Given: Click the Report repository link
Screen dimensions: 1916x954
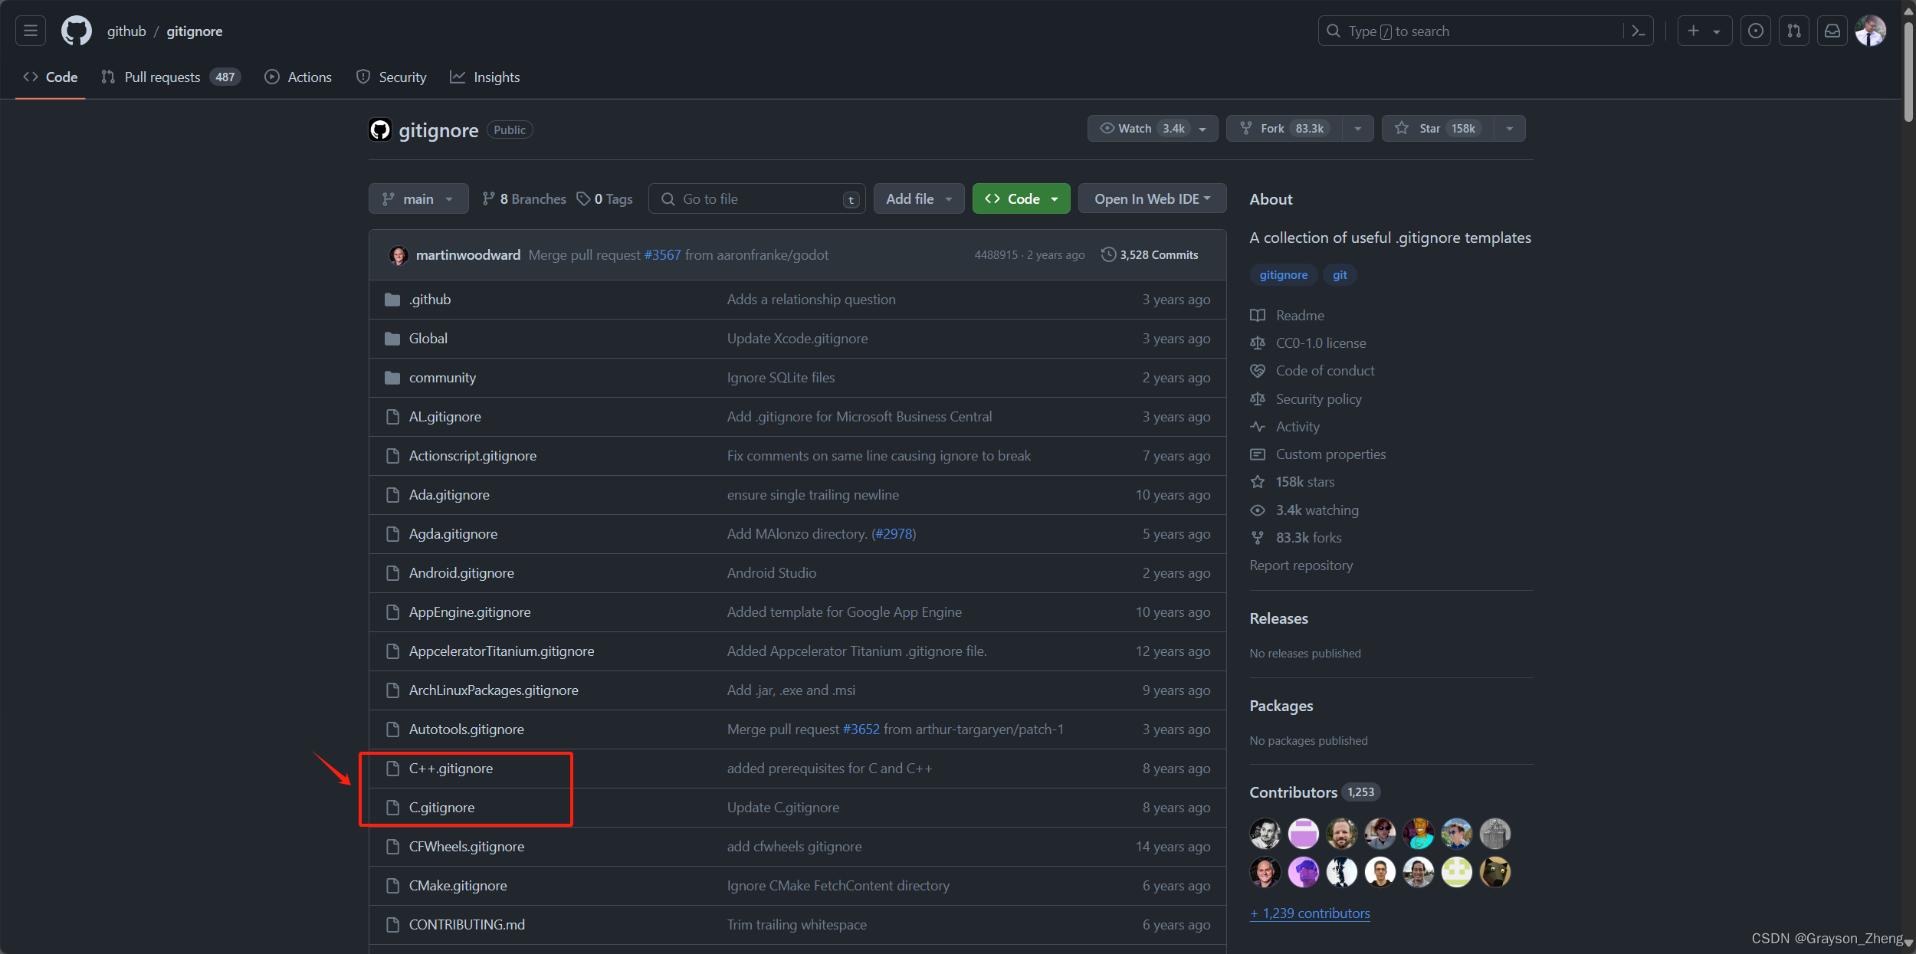Looking at the screenshot, I should click(1301, 566).
